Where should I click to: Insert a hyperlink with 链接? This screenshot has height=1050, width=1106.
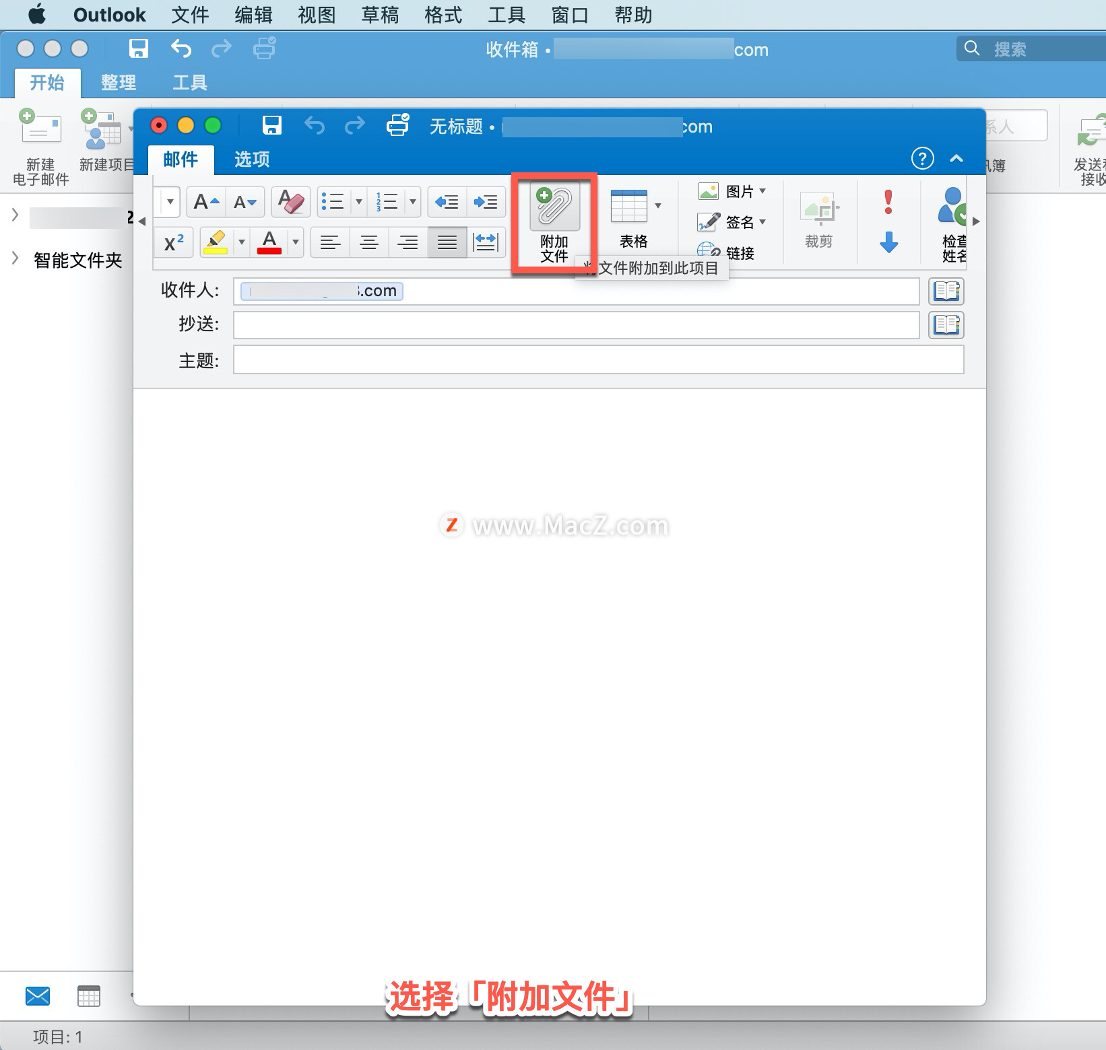click(x=726, y=252)
